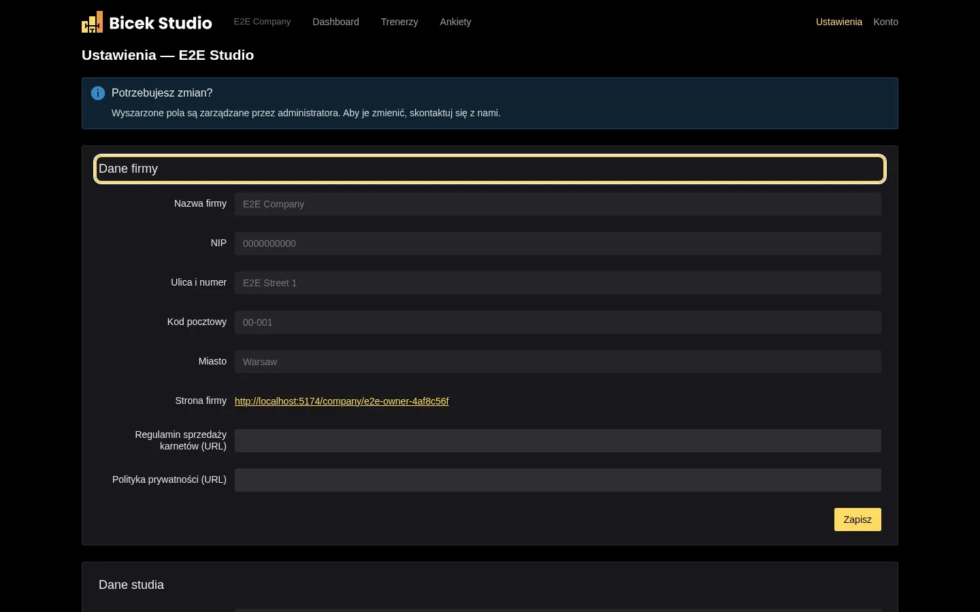Click the Dane studia section heading

click(x=131, y=585)
